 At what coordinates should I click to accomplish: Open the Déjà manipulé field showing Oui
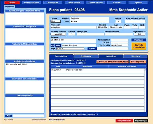139,34
